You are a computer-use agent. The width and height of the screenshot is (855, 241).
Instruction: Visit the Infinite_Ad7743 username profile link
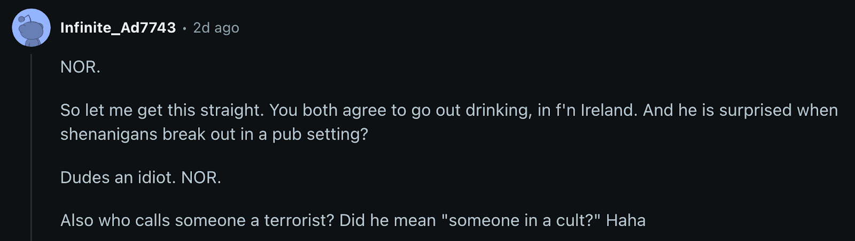point(118,28)
